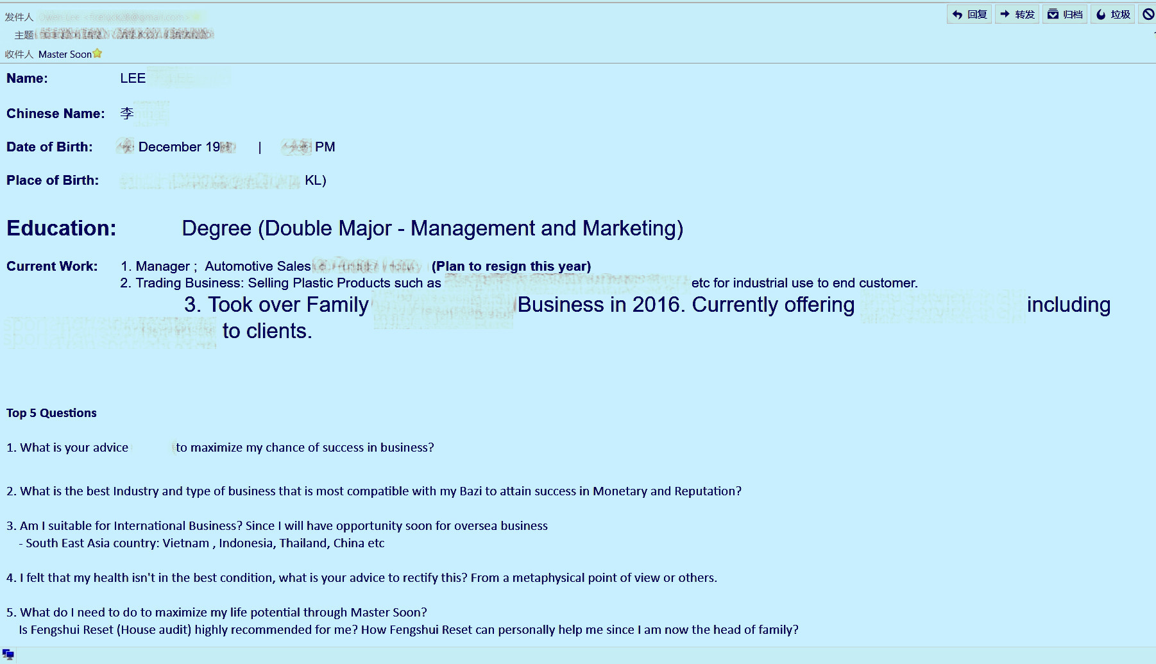Click the 回复 reply button
This screenshot has height=664, width=1156.
[x=969, y=14]
